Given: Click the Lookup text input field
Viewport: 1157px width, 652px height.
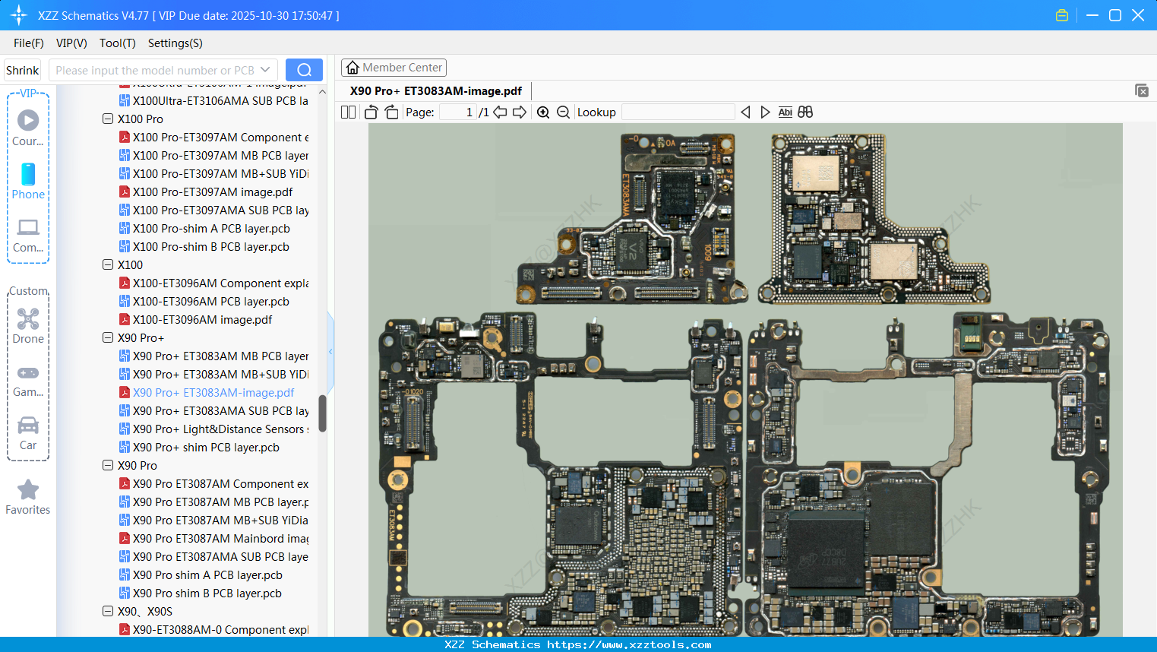Looking at the screenshot, I should (678, 112).
